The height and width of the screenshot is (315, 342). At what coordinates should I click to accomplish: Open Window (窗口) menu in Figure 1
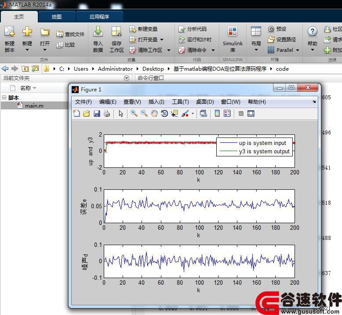(230, 102)
